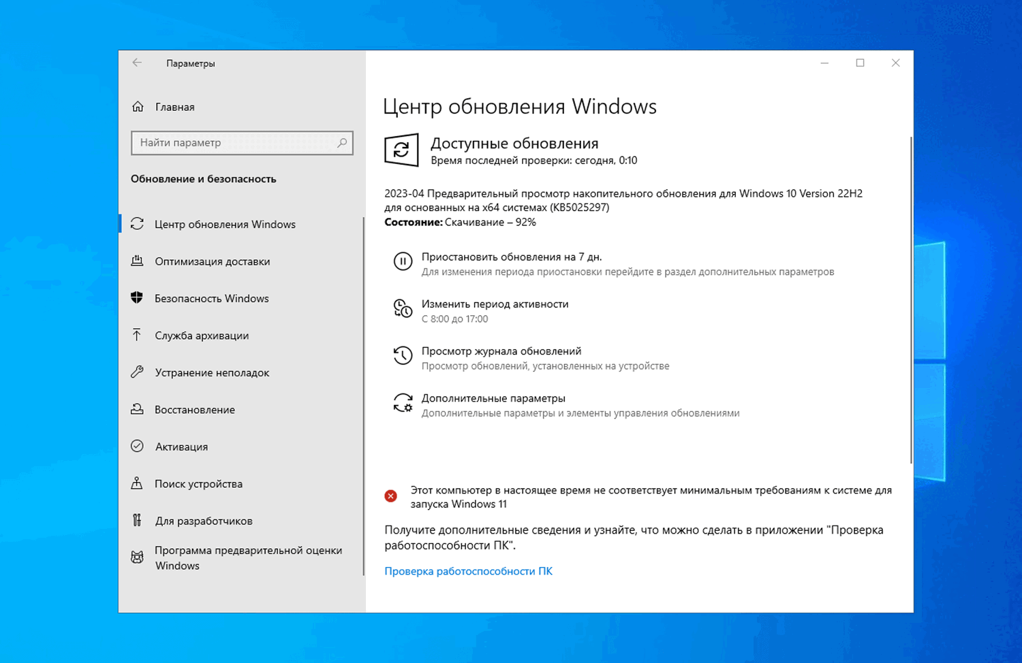This screenshot has width=1022, height=663.
Task: Click Изменить период активности
Action: tap(495, 304)
